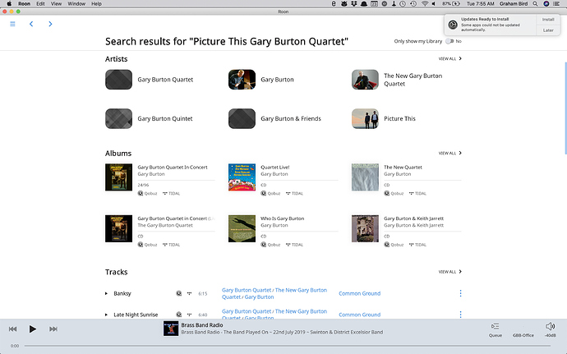Toggle Only show my Library switch
567x354 pixels.
(x=449, y=41)
